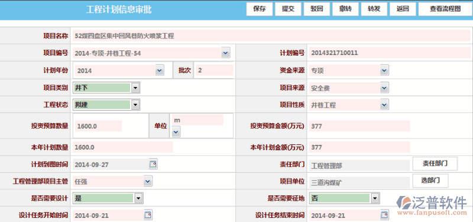This screenshot has height=222, width=473.
Task: Open calendar picker for 设计任务开始时间
Action: coord(148,215)
